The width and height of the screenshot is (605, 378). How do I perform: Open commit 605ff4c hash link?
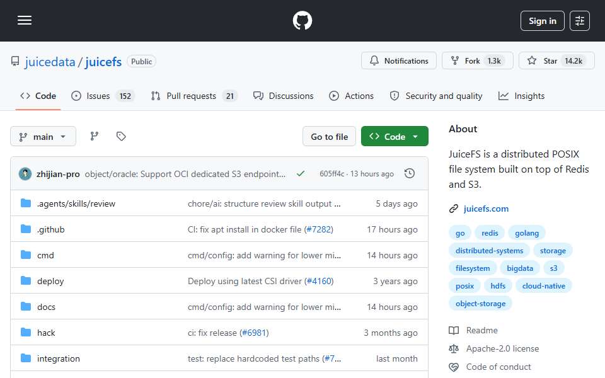(x=332, y=174)
